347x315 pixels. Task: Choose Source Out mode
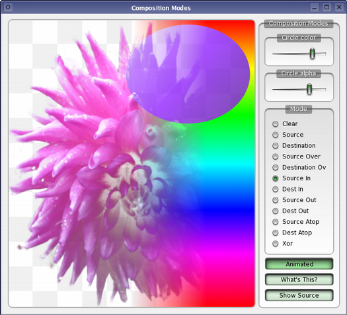click(294, 200)
